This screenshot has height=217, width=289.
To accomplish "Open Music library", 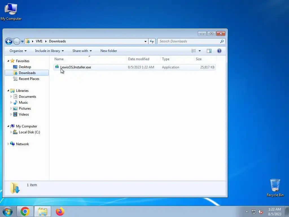I will (23, 102).
